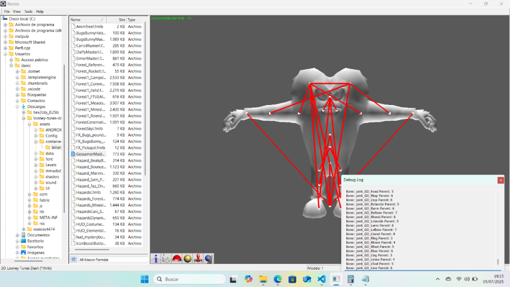Close the Debug Log window

click(500, 180)
